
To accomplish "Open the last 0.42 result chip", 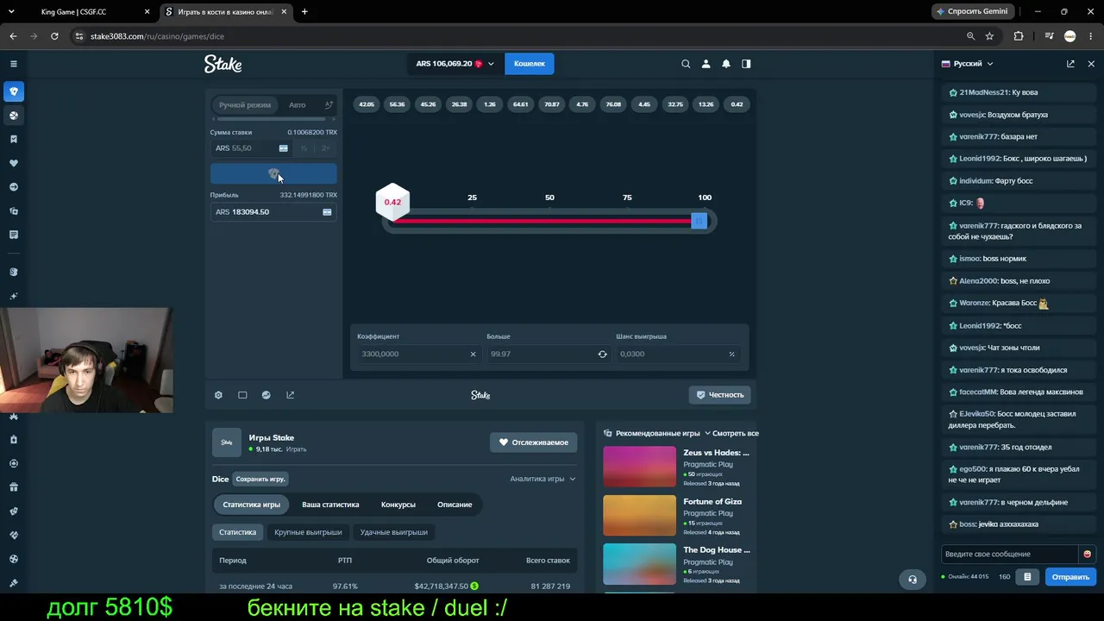I will pos(737,104).
